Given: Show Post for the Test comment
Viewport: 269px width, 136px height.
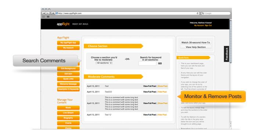Looking at the screenshot, I should [x=163, y=86].
